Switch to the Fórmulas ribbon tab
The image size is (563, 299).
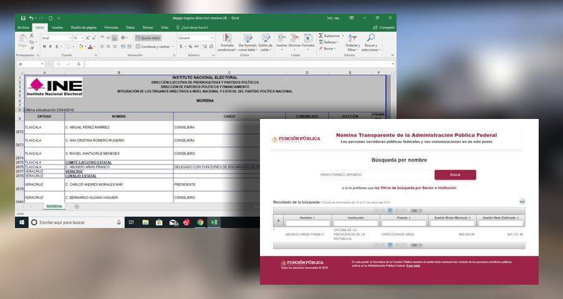click(111, 27)
